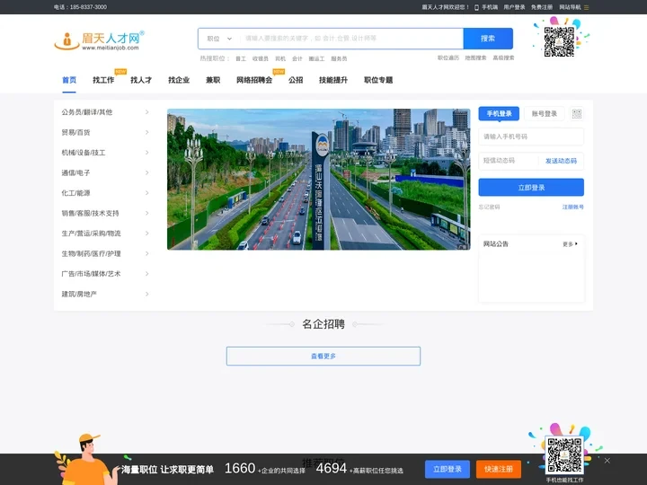Click 用户登录 in top bar
Viewport: 647px width, 485px height.
pyautogui.click(x=514, y=7)
